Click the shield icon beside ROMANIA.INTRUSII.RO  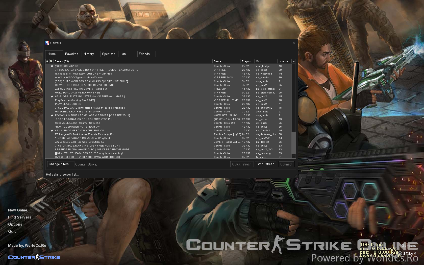(52, 115)
